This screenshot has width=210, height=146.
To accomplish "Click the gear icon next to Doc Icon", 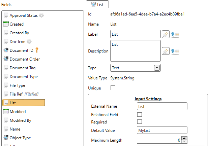I will coord(29,41).
